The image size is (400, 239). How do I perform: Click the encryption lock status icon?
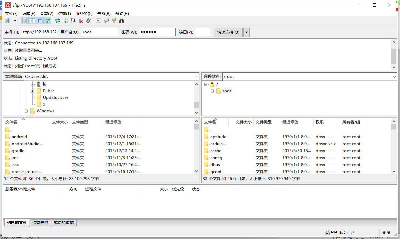(x=328, y=232)
